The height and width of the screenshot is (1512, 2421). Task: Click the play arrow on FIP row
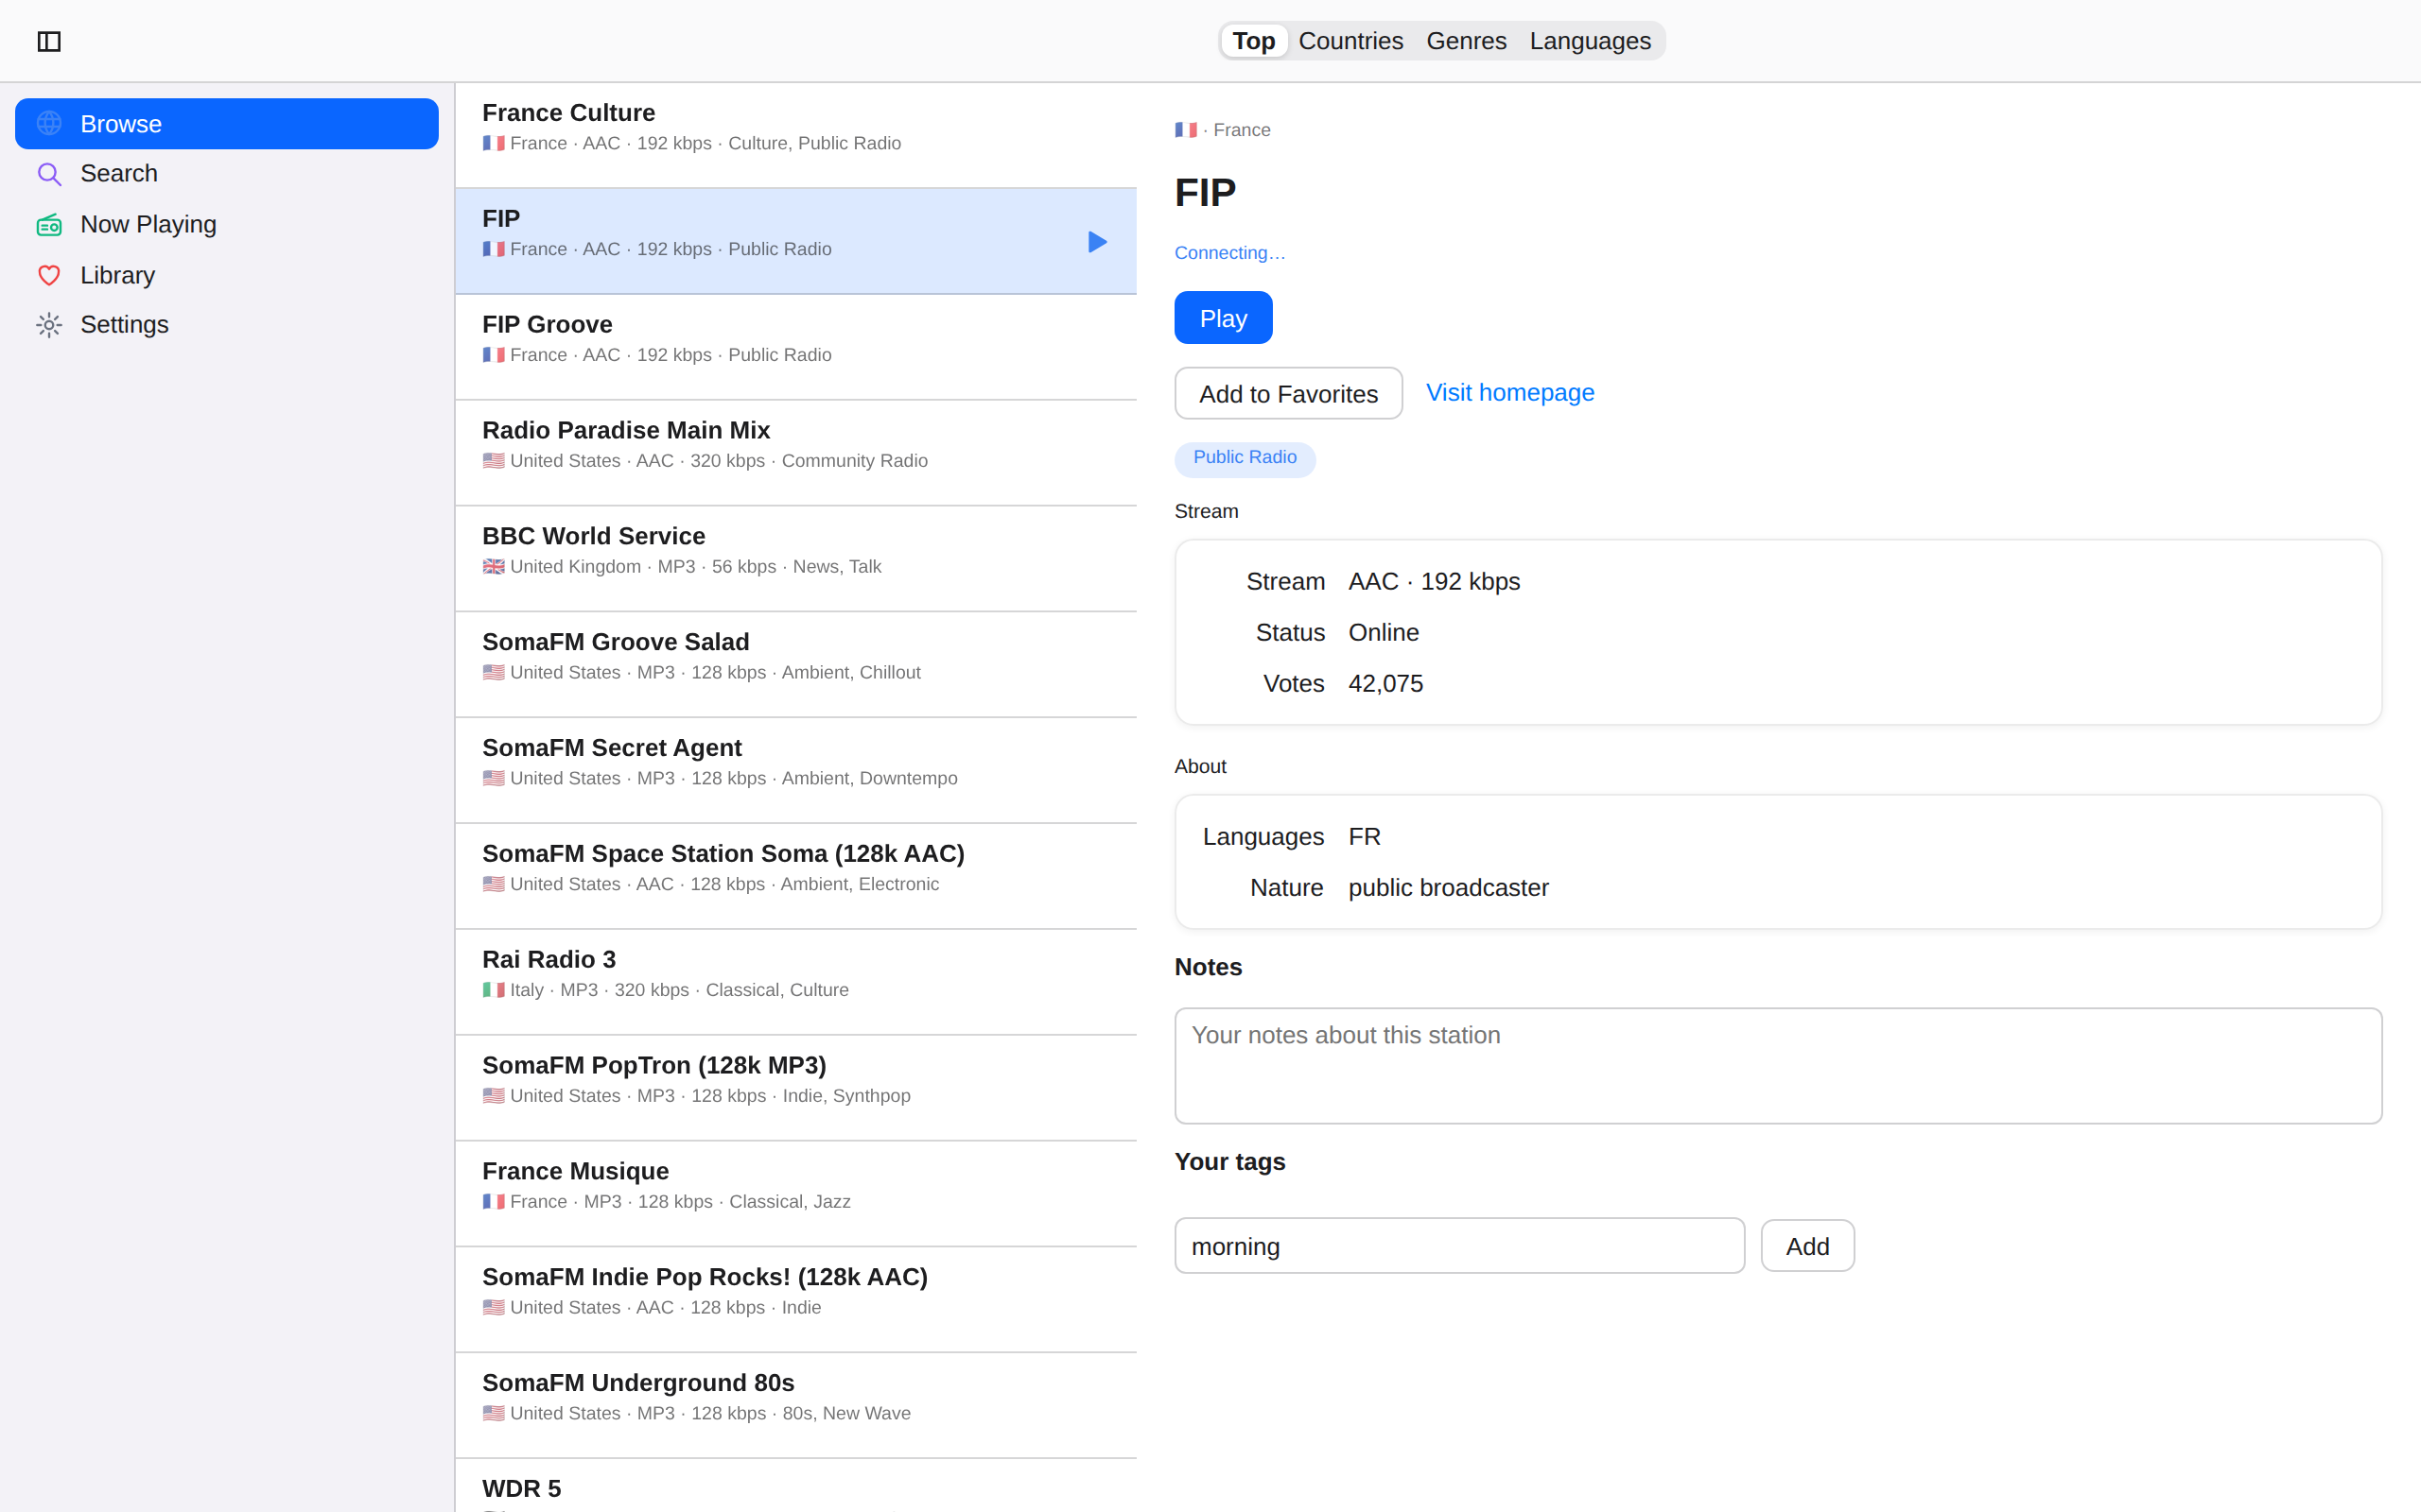click(1097, 242)
